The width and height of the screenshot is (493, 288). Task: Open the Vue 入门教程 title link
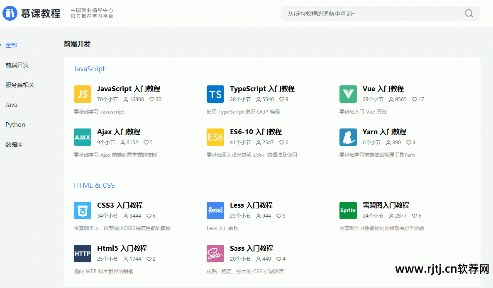[383, 89]
